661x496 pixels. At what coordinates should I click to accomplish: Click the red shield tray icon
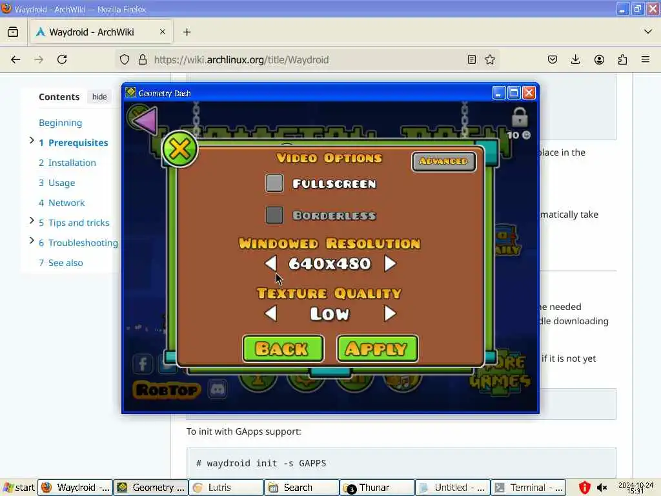point(584,488)
